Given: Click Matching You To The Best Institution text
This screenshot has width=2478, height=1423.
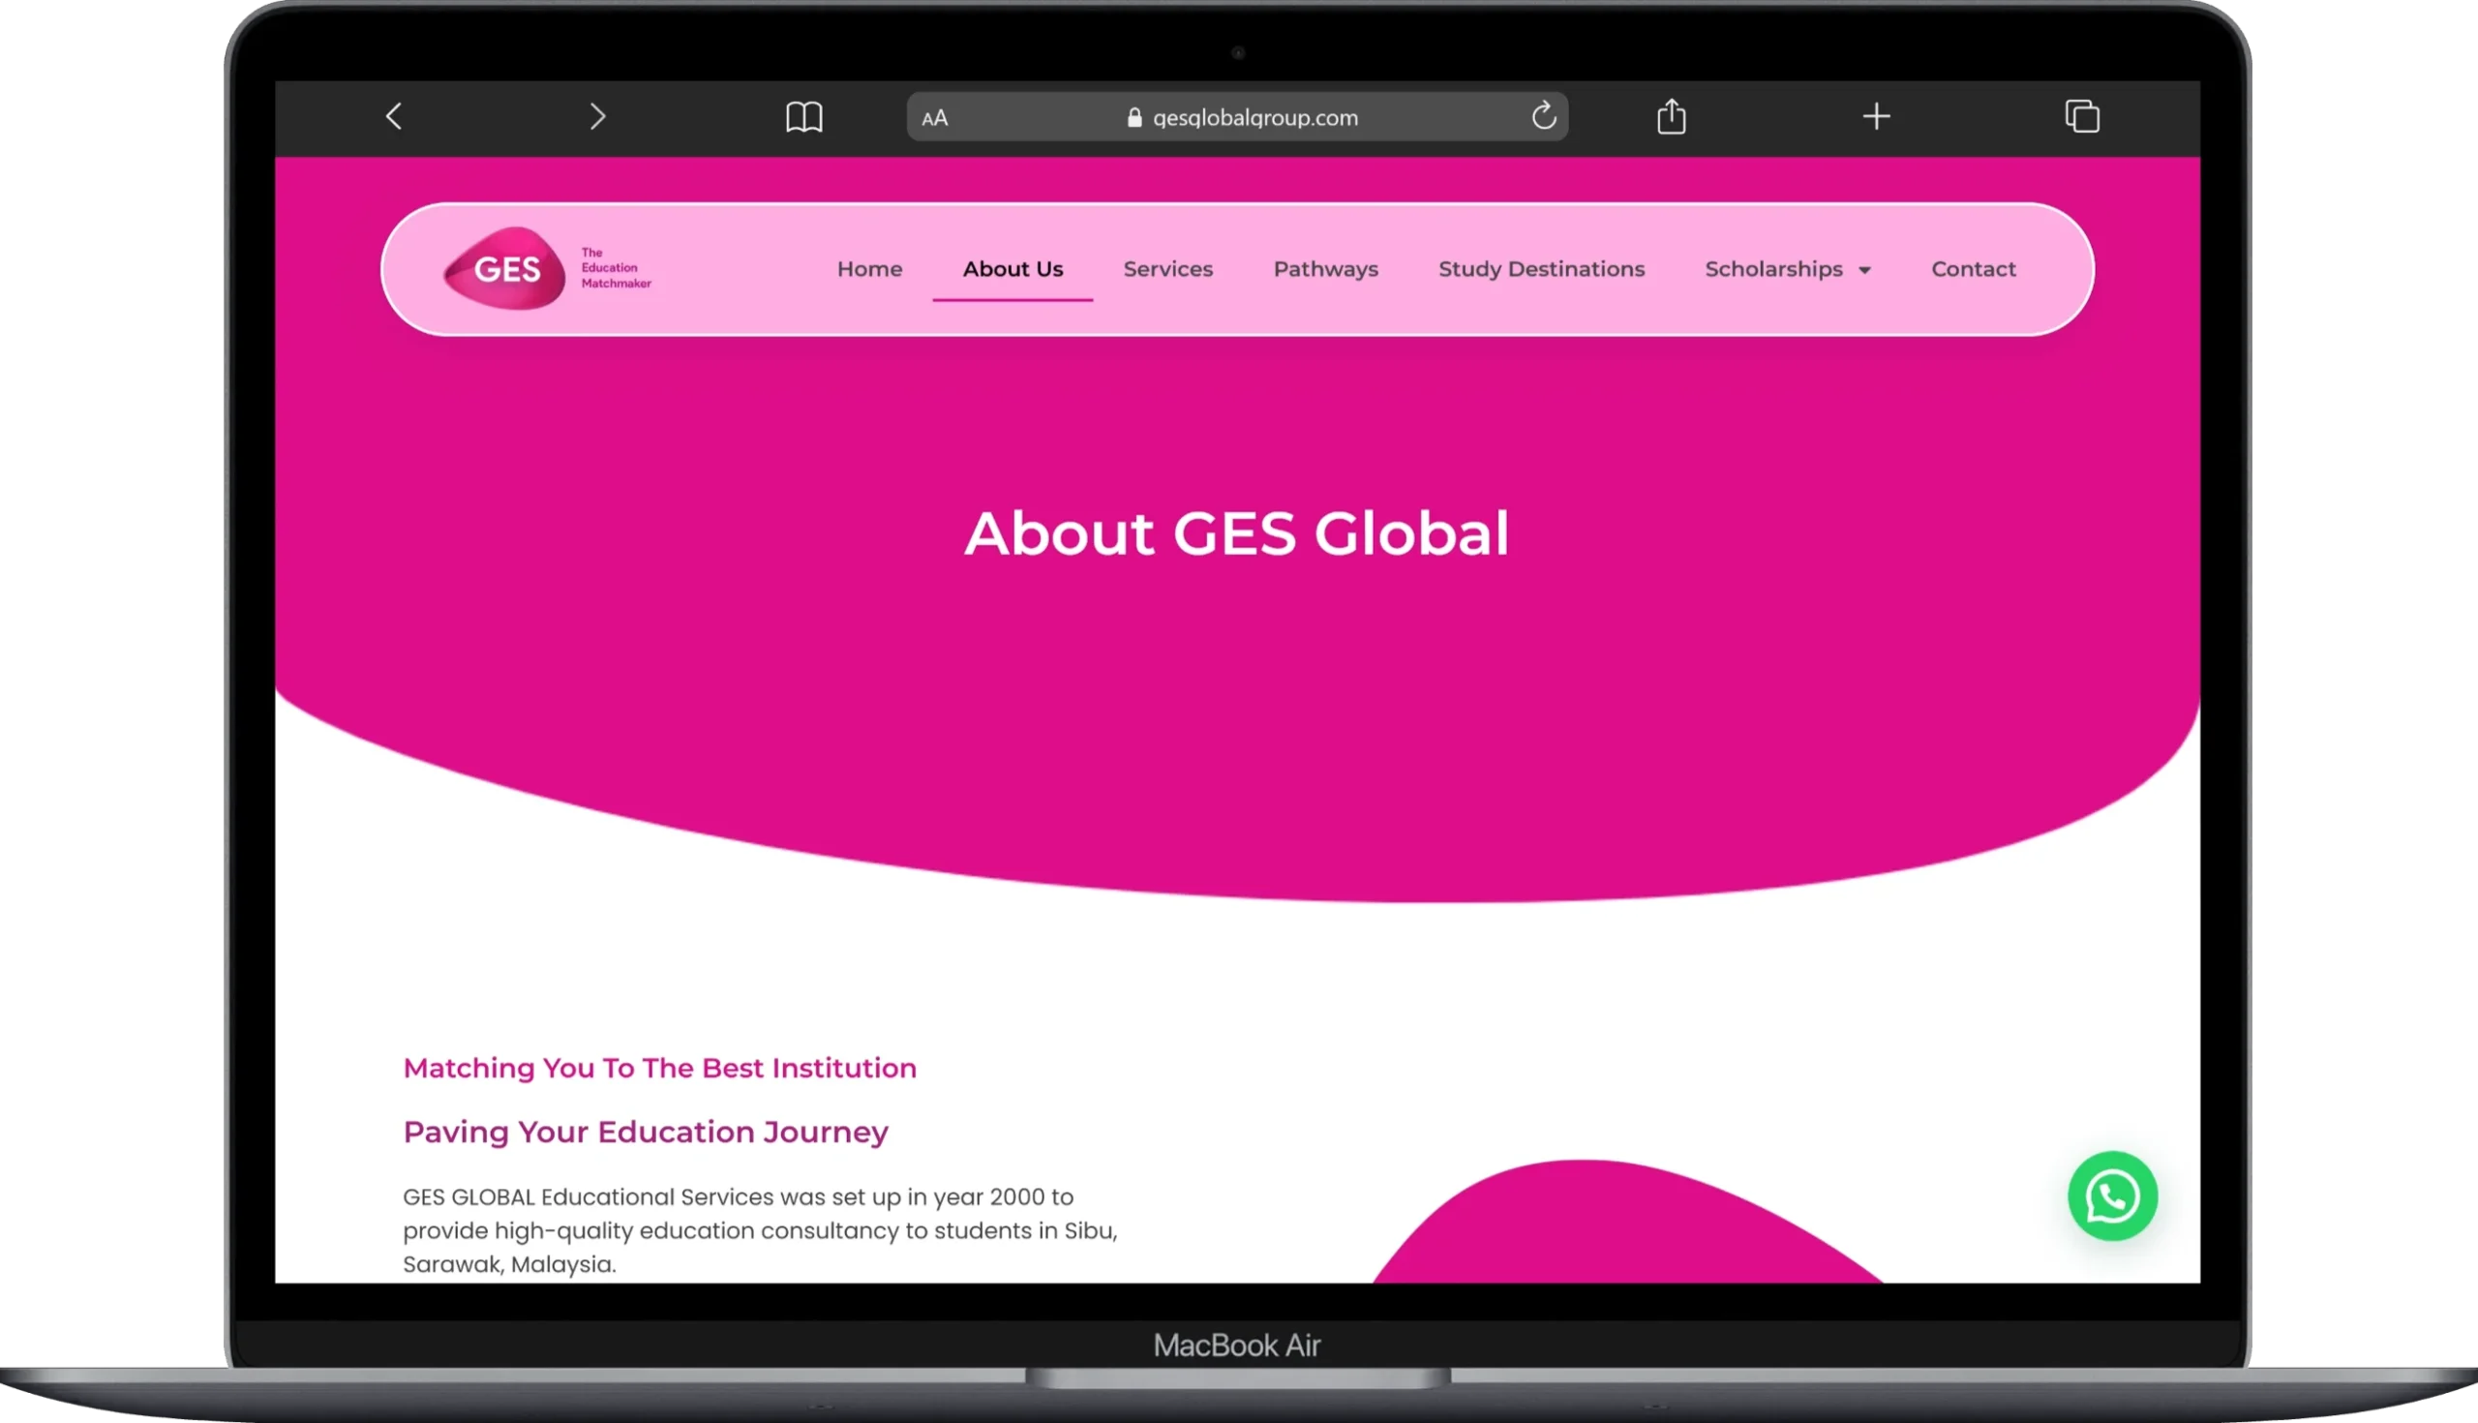Looking at the screenshot, I should [x=659, y=1067].
